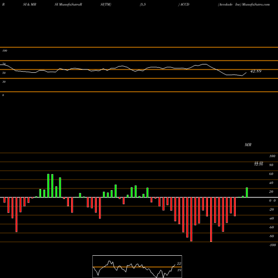278x278 pixels.
Task: Click the MR axis label -80
Action: (271, 236)
